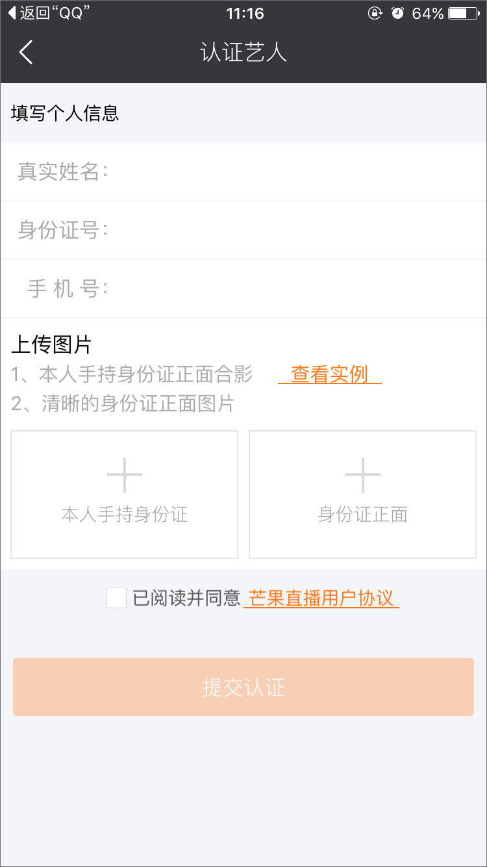Tap plus icon for 身份证正面 upload
The height and width of the screenshot is (867, 487).
click(362, 474)
